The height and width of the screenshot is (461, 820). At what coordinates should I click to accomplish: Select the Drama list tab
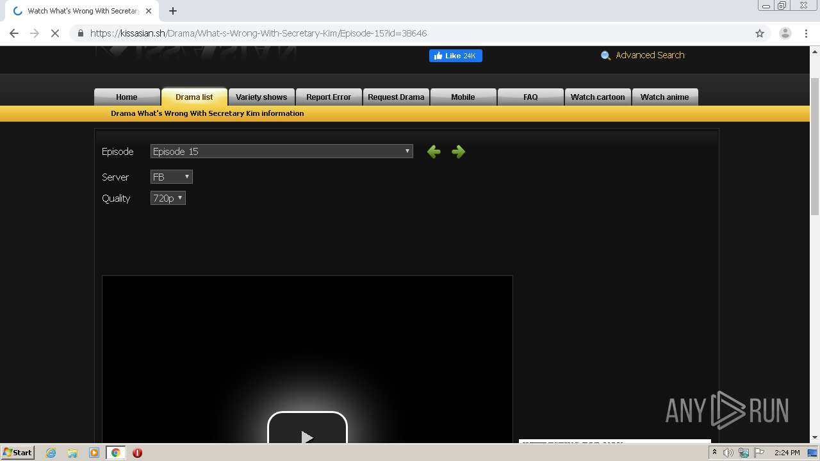click(x=194, y=97)
